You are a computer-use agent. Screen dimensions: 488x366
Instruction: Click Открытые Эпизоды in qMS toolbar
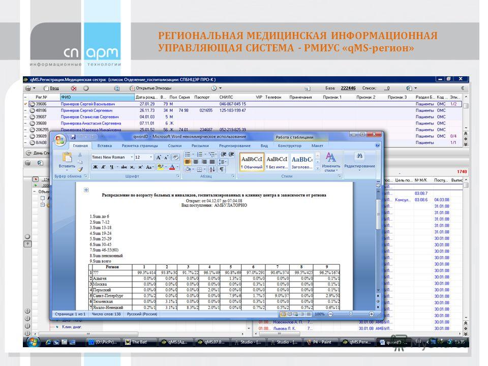point(150,88)
